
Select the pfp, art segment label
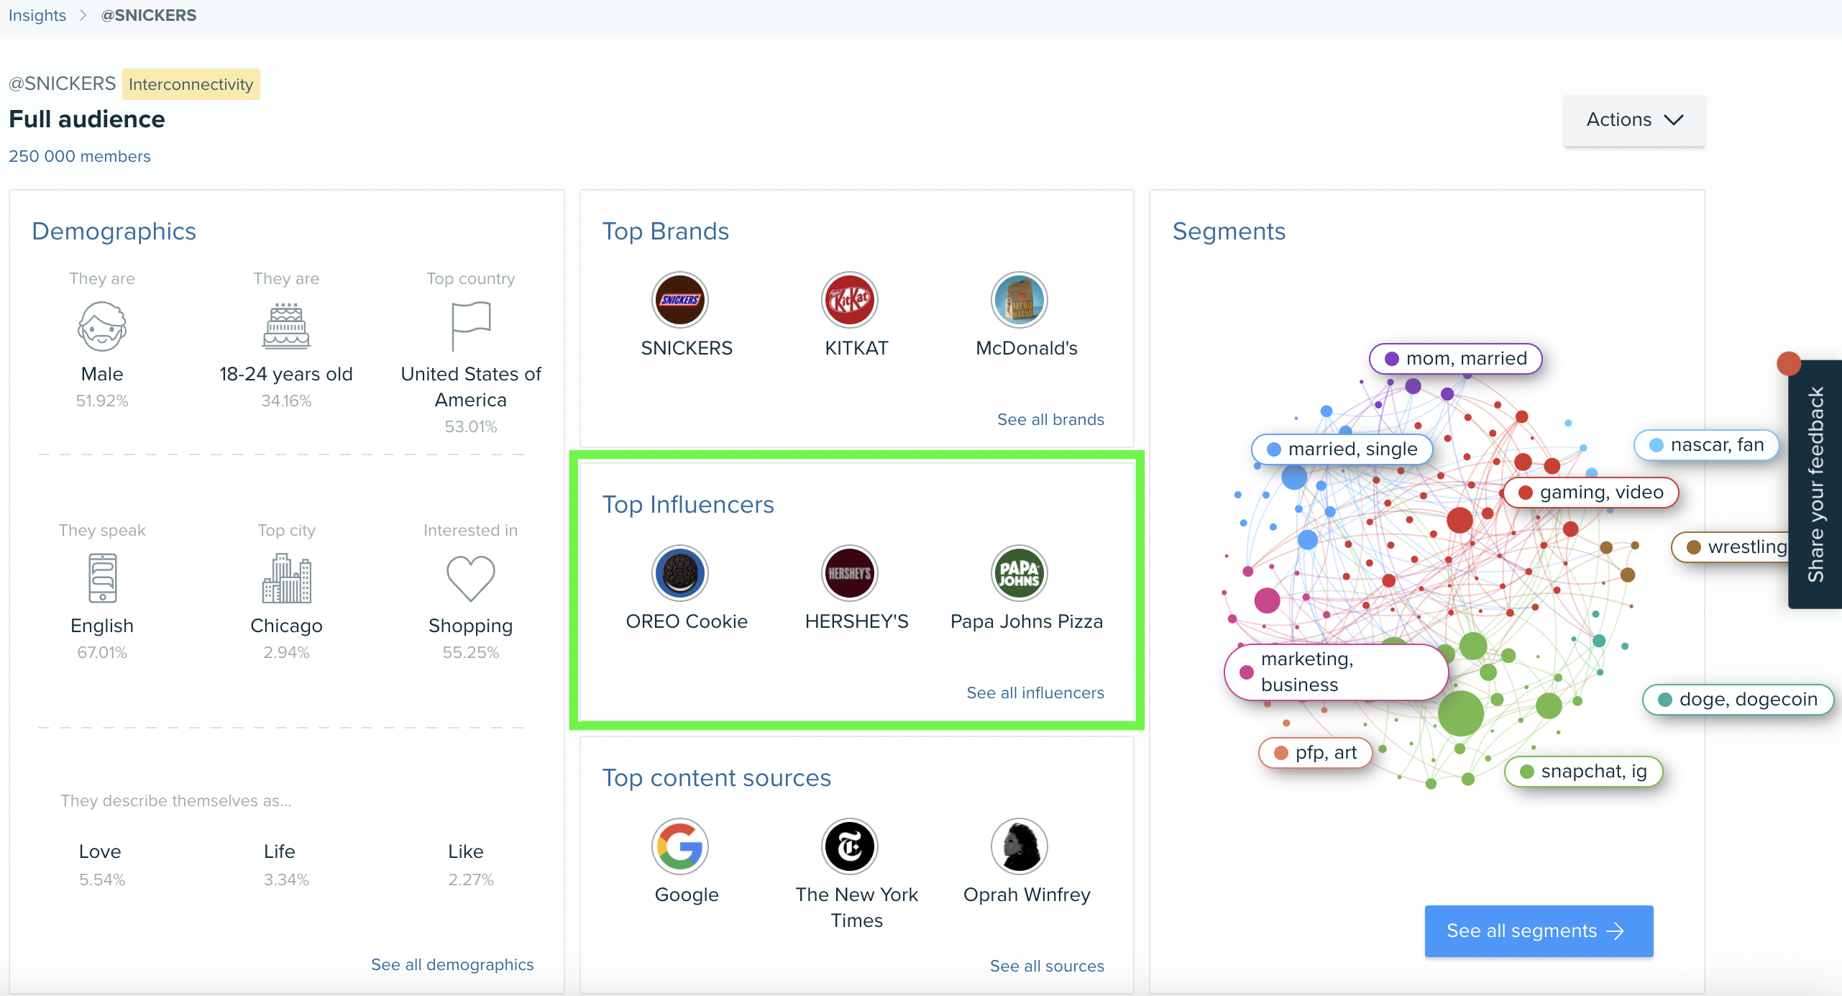coord(1315,752)
